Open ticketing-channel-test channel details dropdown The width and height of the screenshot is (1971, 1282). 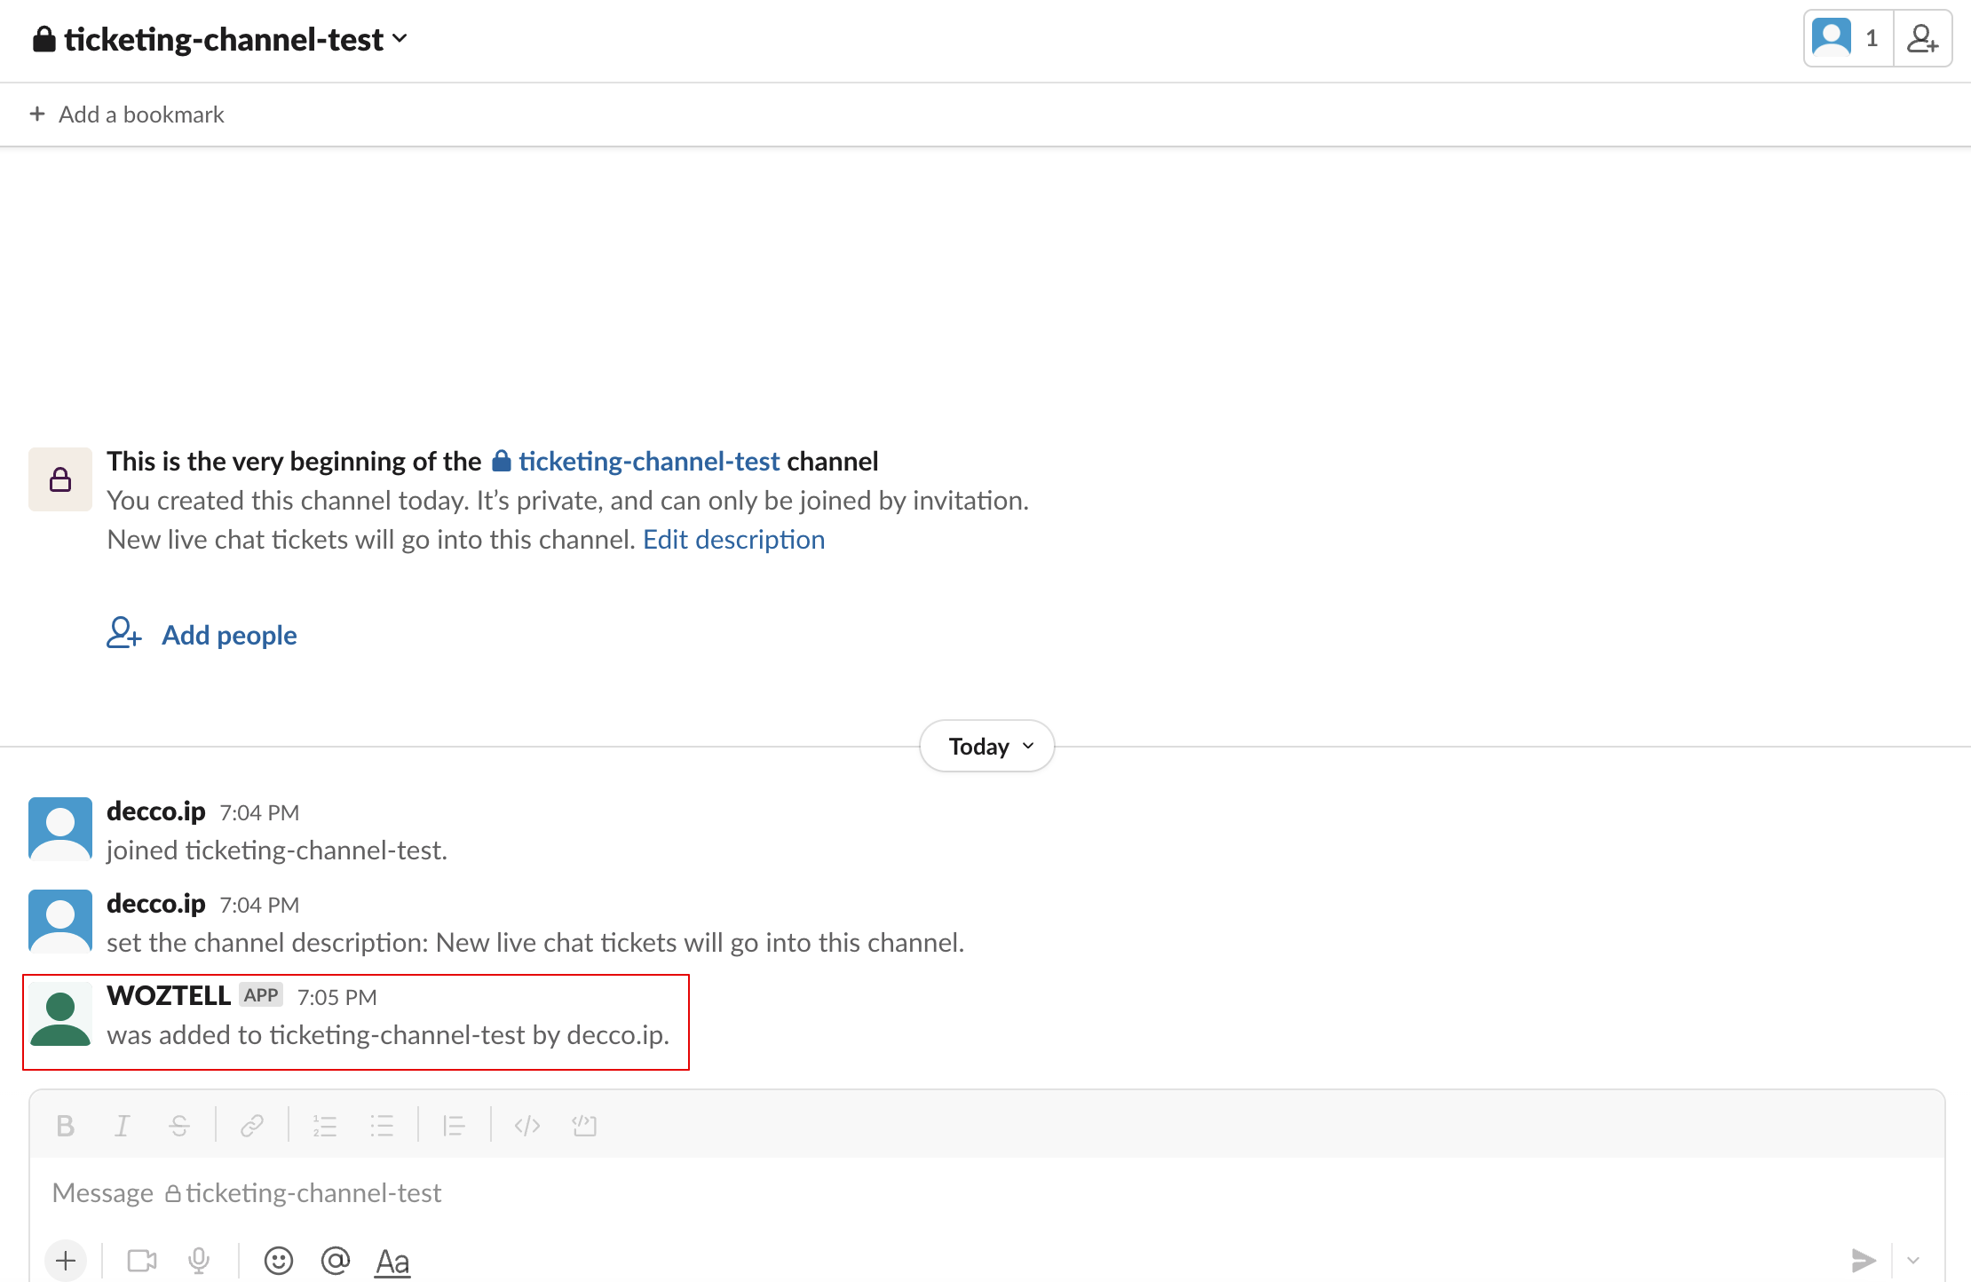point(222,39)
